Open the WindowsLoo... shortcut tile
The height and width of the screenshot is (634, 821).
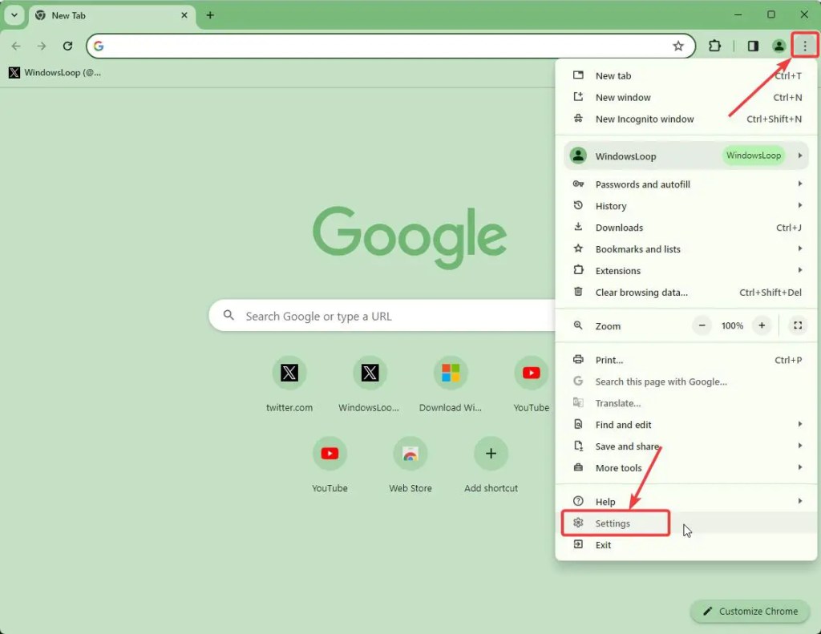point(370,385)
